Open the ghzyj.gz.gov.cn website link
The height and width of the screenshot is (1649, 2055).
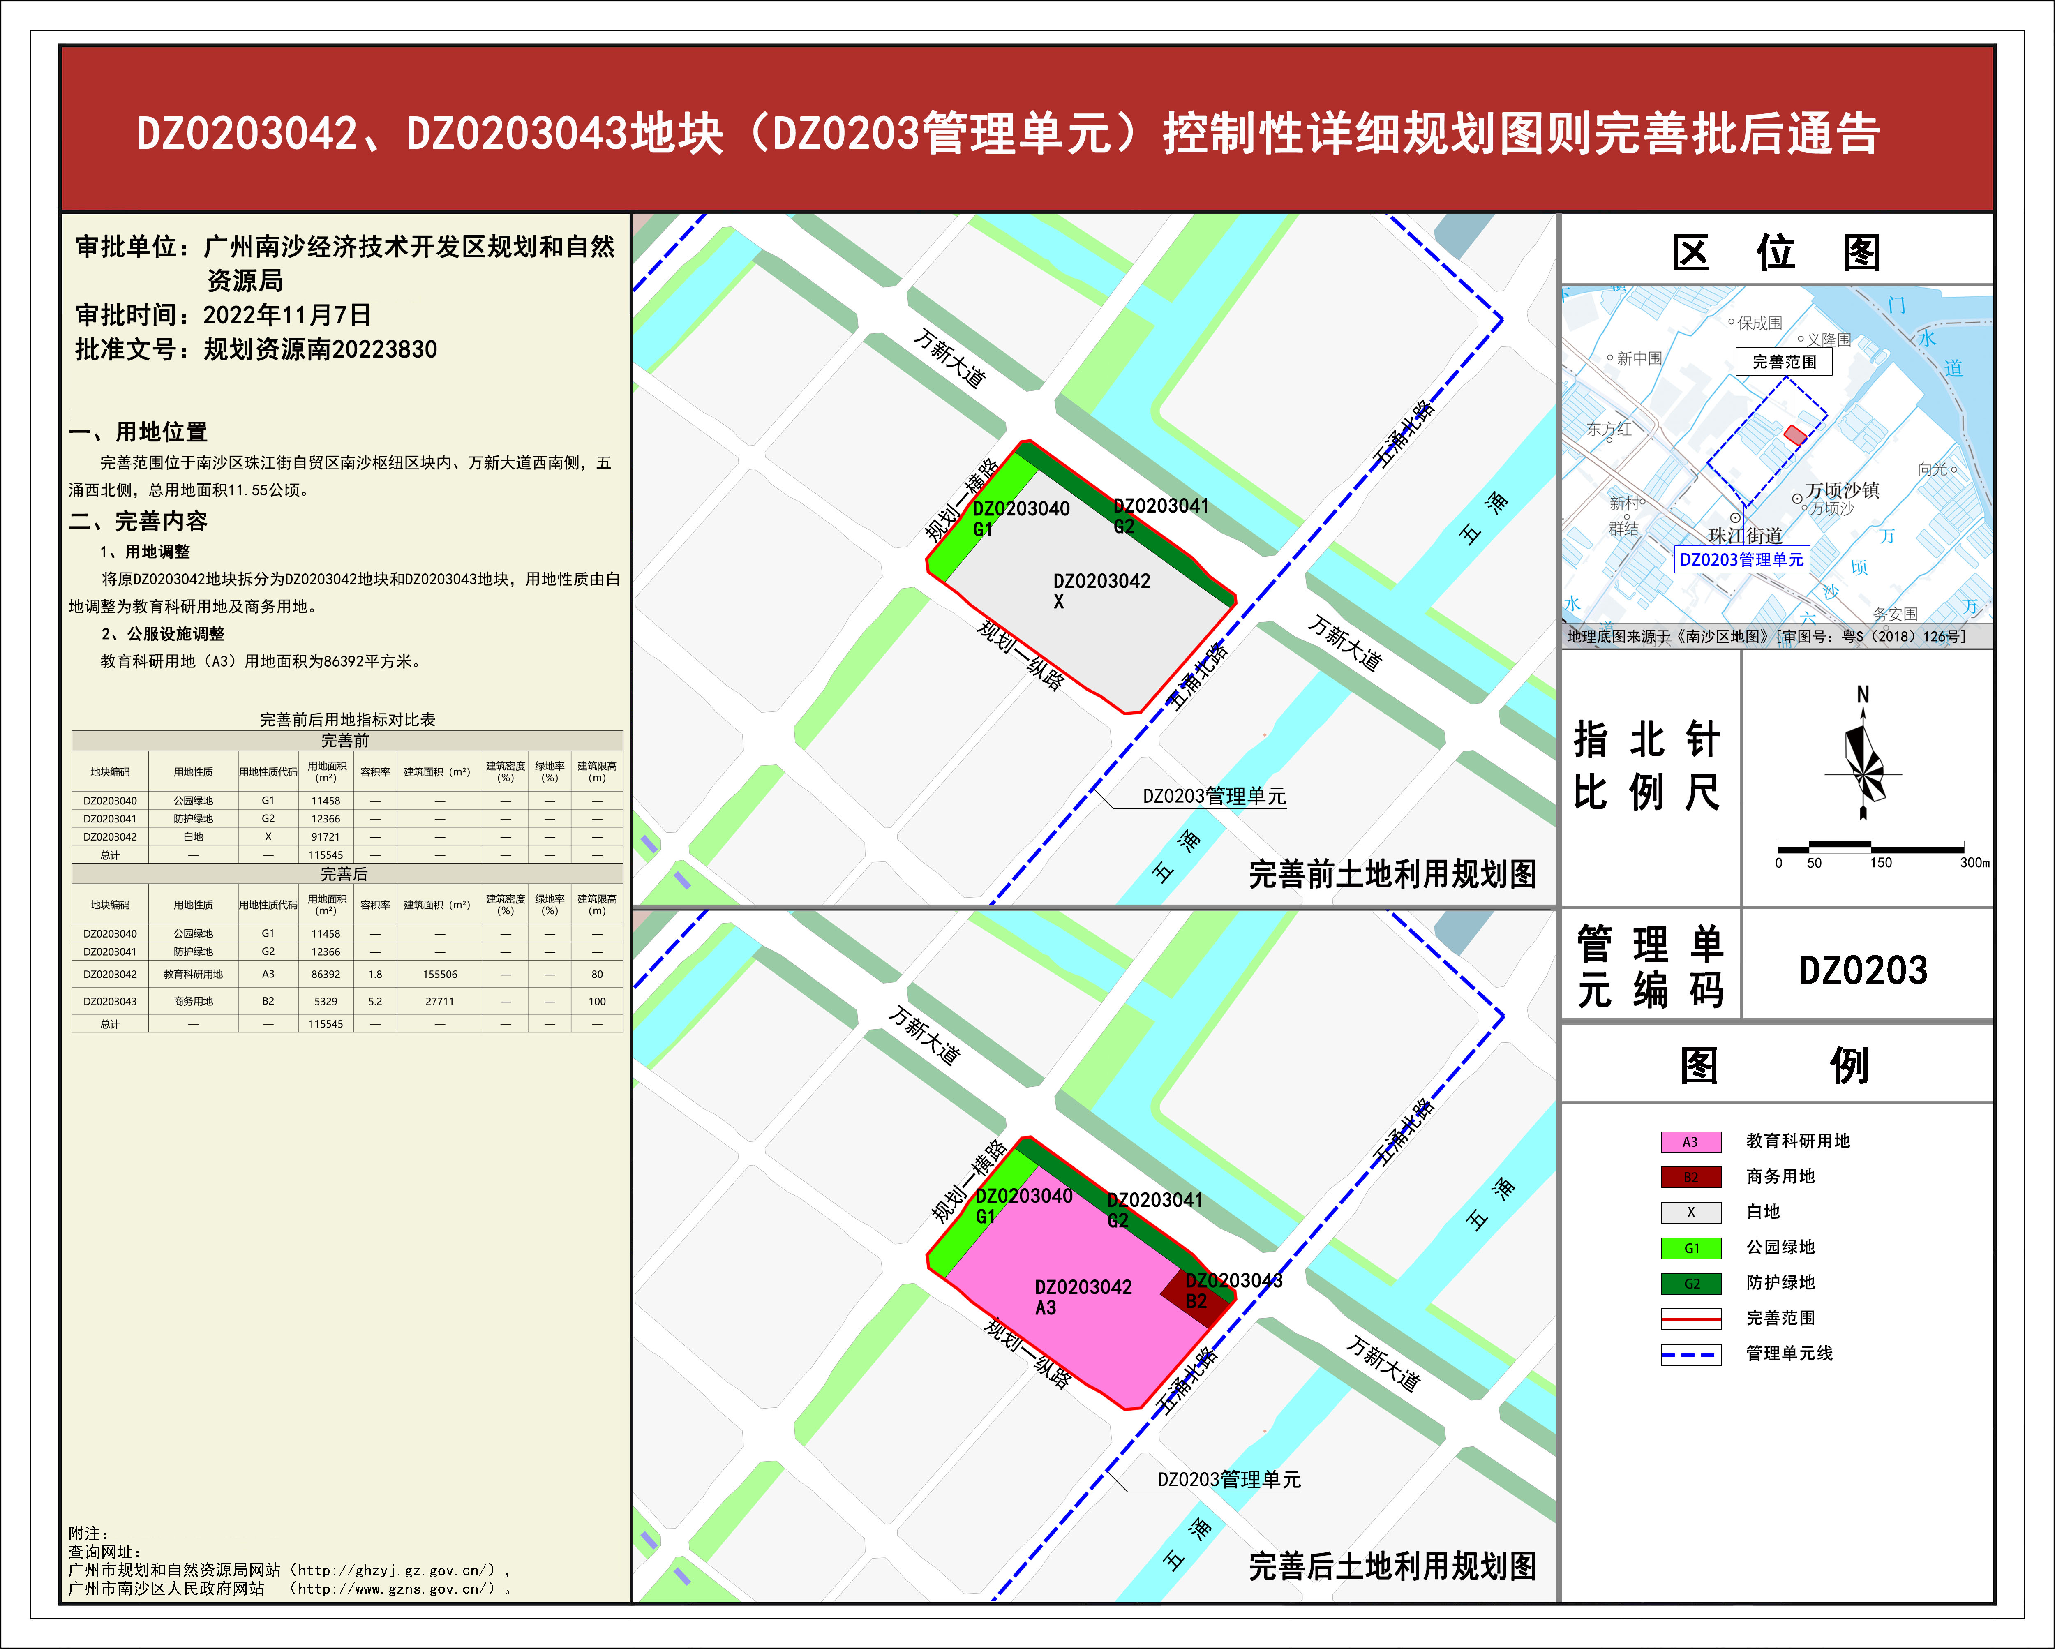coord(397,1570)
